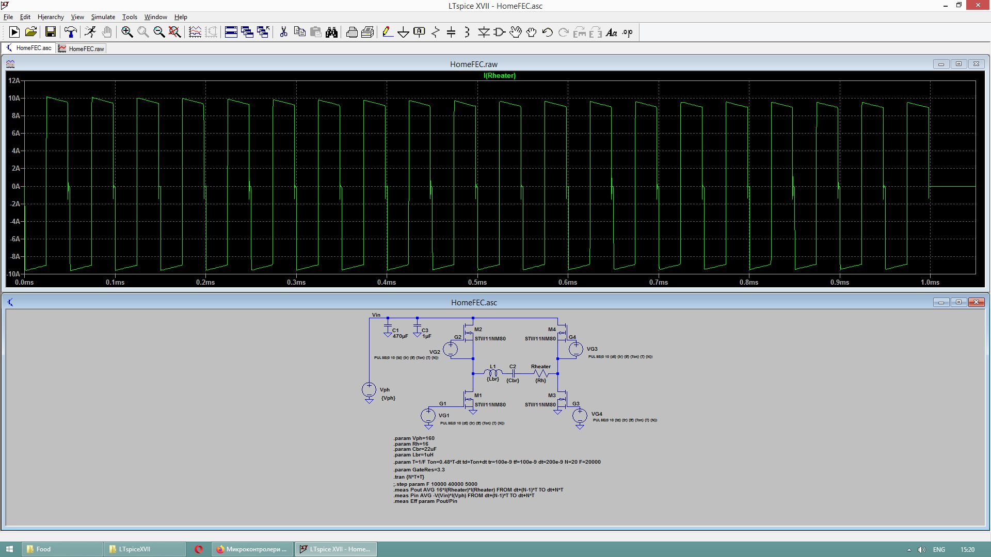Open Opera browser from taskbar
This screenshot has width=991, height=557.
coord(199,549)
